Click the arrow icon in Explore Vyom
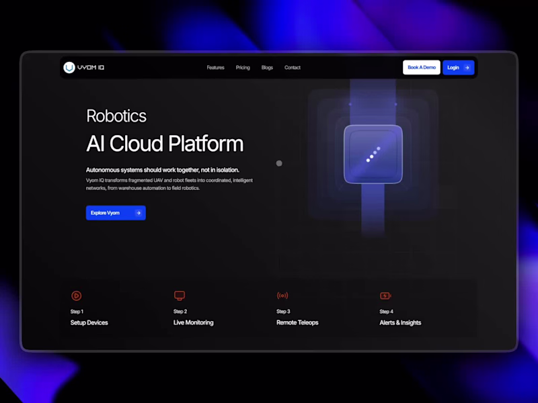Screen dimensions: 538x403 (139, 213)
